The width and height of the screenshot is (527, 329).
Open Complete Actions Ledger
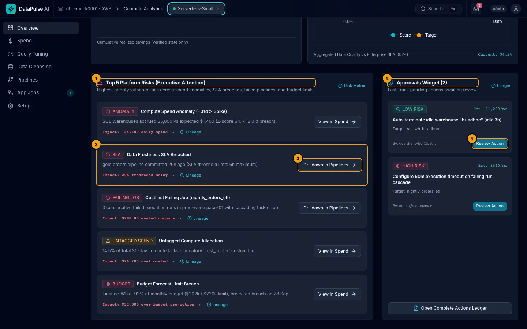(x=450, y=308)
